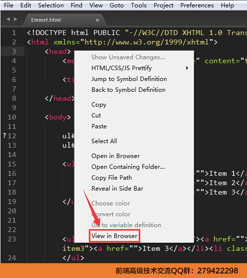Image resolution: width=247 pixels, height=278 pixels.
Task: Select View in Browser menu entry
Action: 115,236
